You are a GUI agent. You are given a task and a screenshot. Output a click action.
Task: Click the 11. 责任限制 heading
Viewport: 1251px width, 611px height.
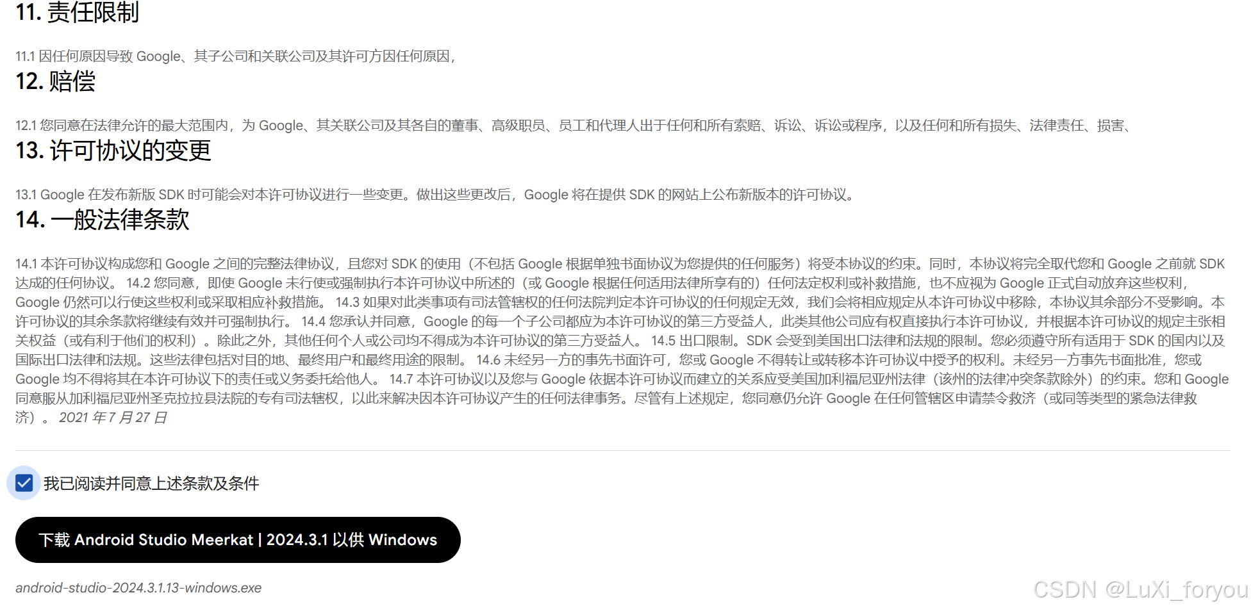(x=77, y=12)
